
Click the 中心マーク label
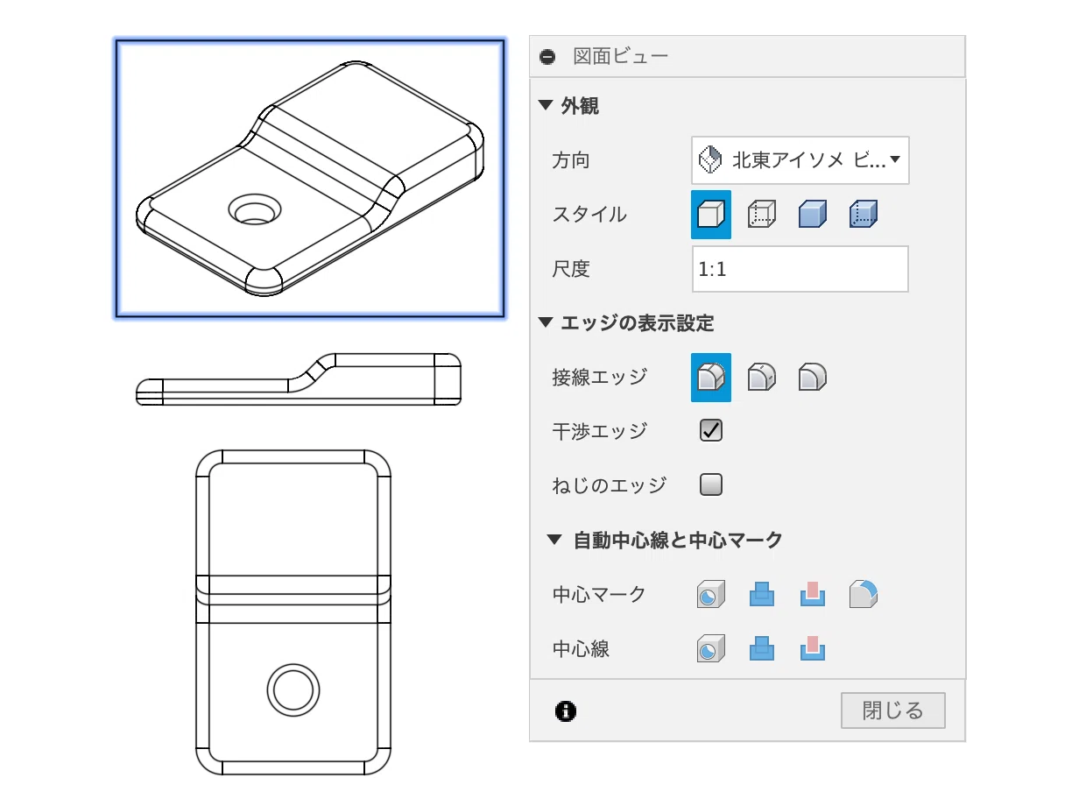(599, 595)
